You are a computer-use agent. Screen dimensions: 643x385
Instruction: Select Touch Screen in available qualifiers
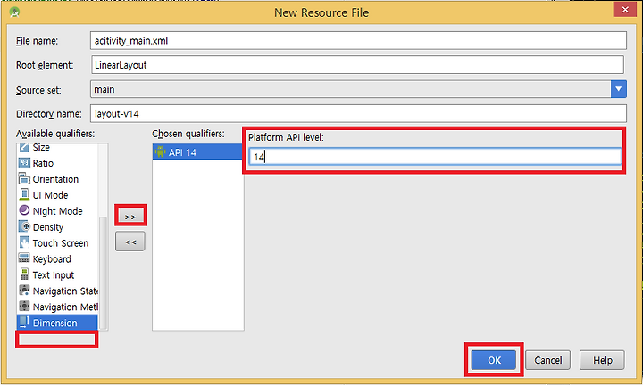(57, 242)
